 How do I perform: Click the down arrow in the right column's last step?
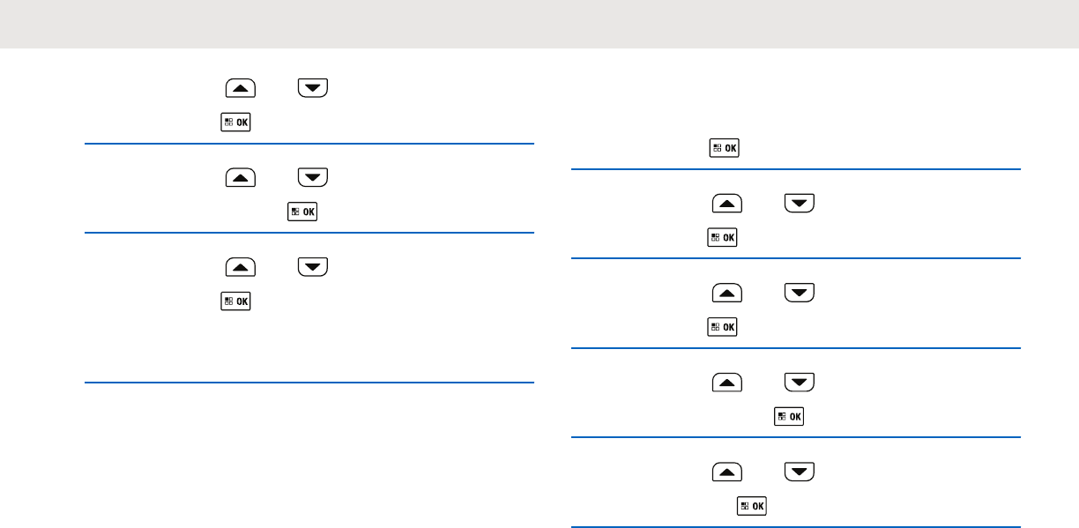800,472
